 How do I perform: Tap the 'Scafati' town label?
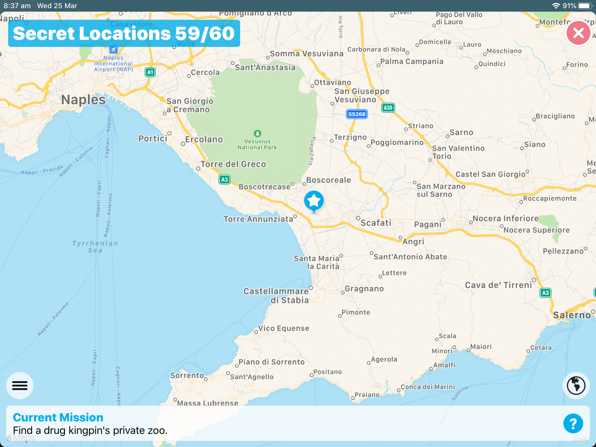point(376,223)
